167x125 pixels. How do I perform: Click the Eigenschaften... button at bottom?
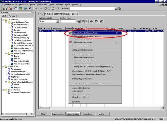(58, 114)
